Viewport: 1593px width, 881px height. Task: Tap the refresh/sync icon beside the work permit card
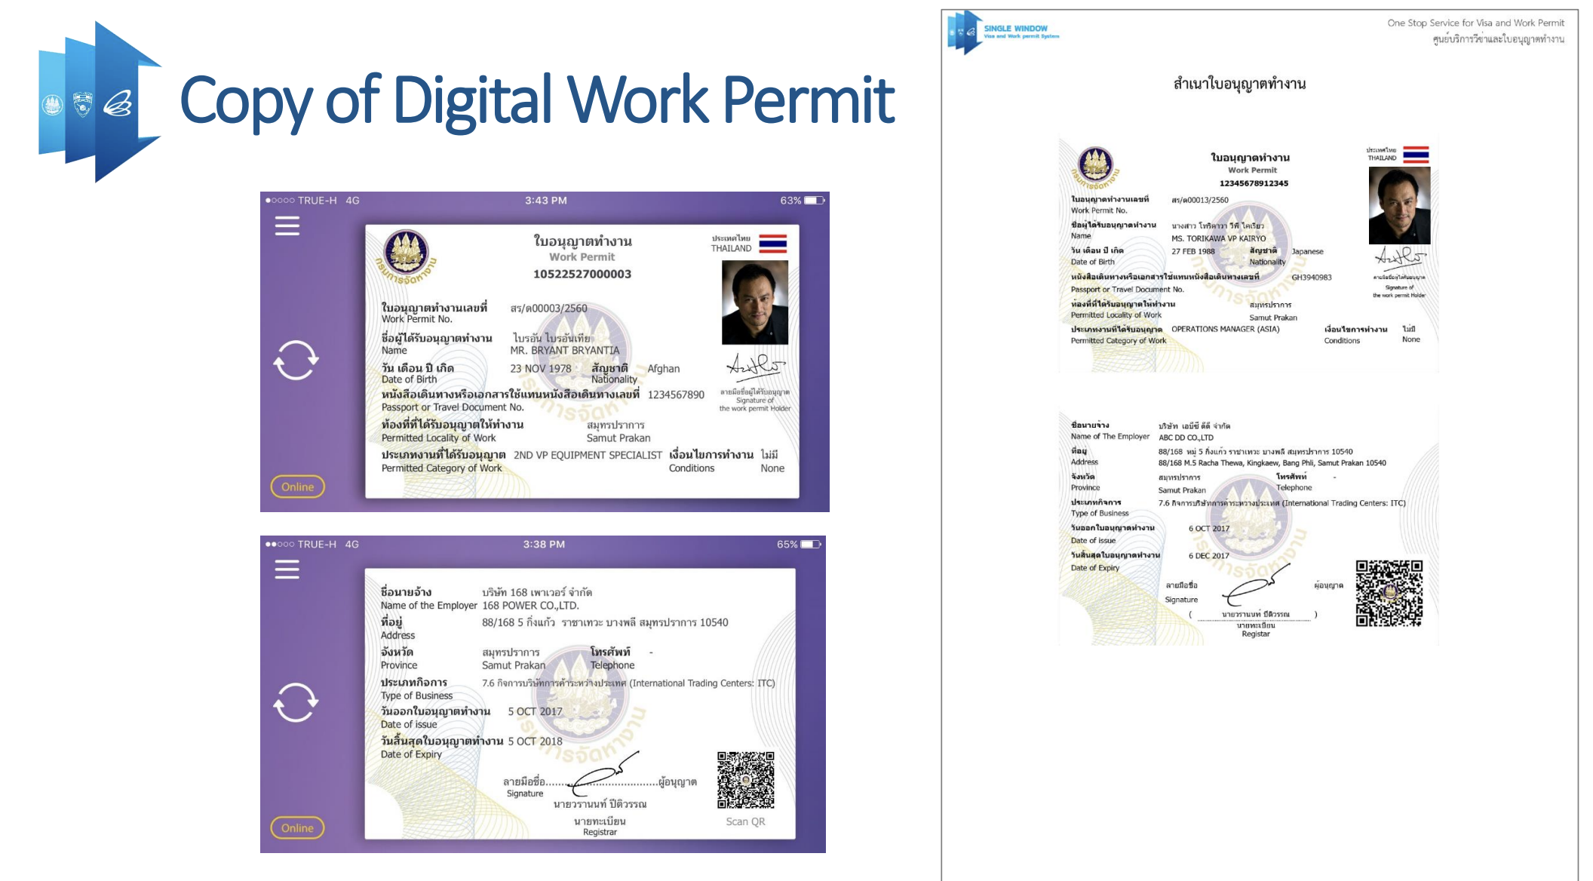coord(296,361)
